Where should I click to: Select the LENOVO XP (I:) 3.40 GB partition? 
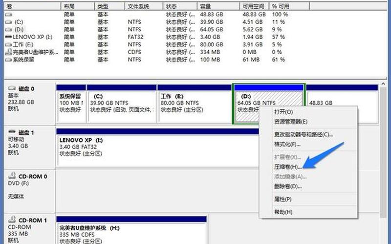pyautogui.click(x=157, y=147)
